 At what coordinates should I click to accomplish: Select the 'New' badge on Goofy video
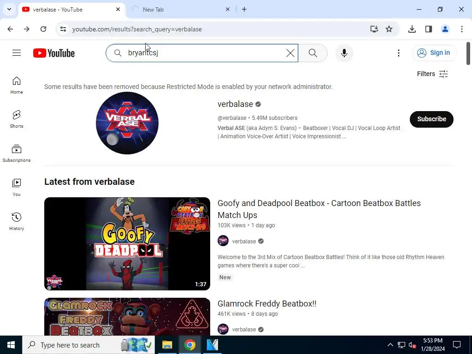tap(225, 277)
